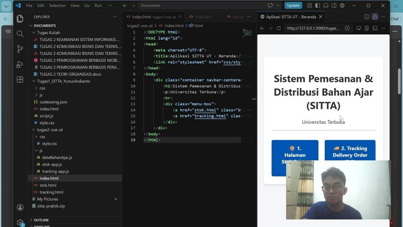The width and height of the screenshot is (403, 227).
Task: Expand the css folder under Tugas1_SITTA_YunusArdianto
Action: click(x=36, y=88)
